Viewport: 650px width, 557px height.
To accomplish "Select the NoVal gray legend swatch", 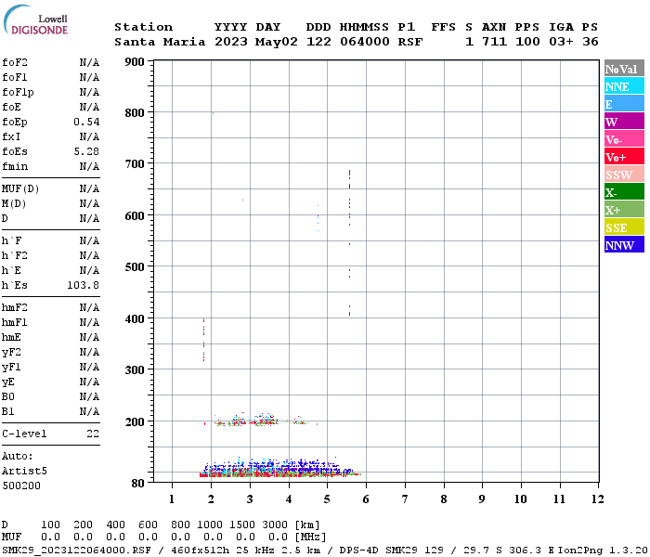I will coord(624,69).
